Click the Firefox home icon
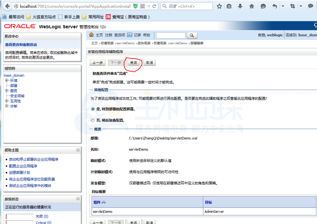 point(252,6)
